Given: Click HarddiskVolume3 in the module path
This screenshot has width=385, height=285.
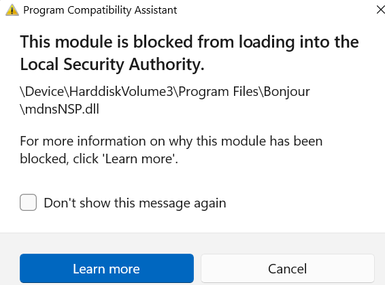Looking at the screenshot, I should [x=121, y=92].
